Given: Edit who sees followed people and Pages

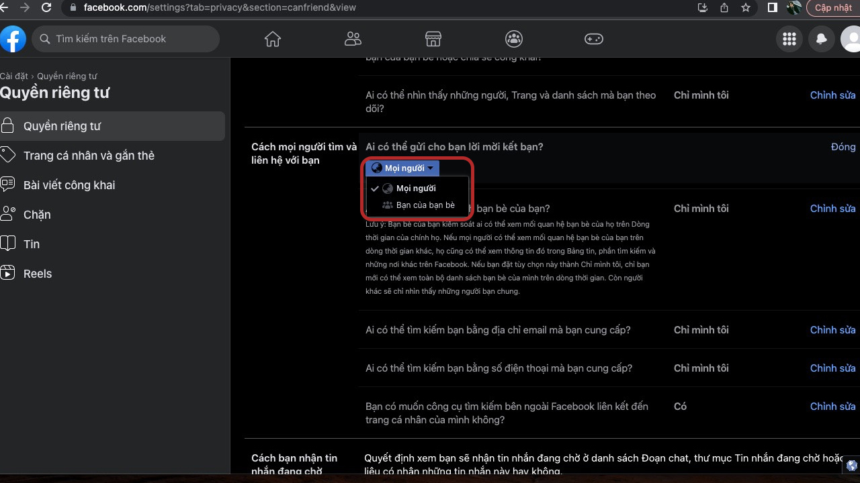Looking at the screenshot, I should [x=832, y=95].
